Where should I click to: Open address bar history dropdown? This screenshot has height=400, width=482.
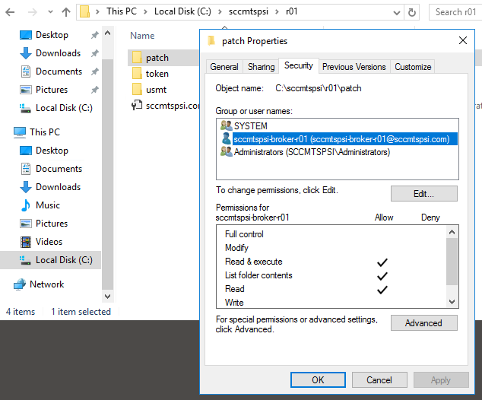point(396,12)
